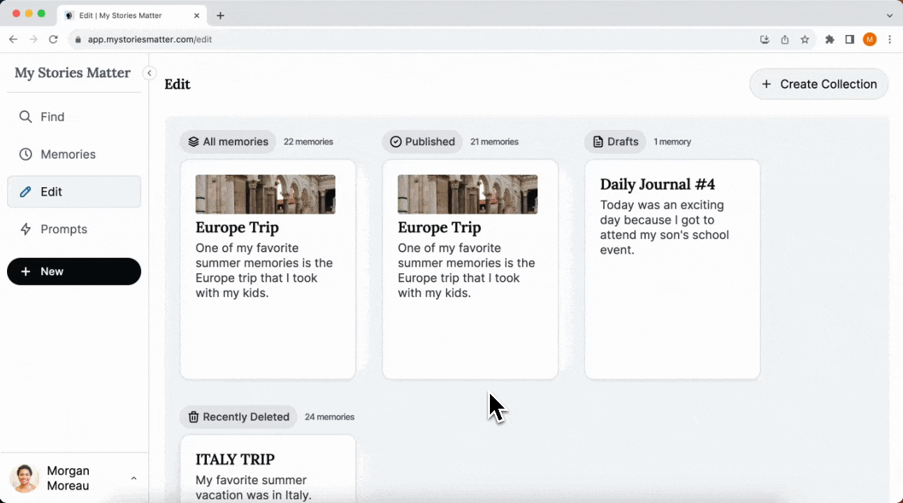Image resolution: width=903 pixels, height=503 pixels.
Task: Click the document icon on Drafts
Action: pos(598,142)
